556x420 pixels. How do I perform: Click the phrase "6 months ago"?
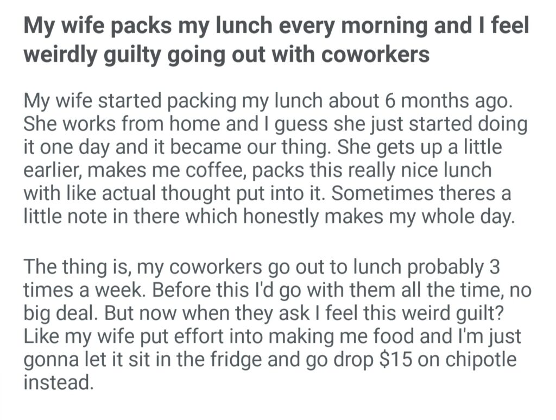(x=445, y=101)
